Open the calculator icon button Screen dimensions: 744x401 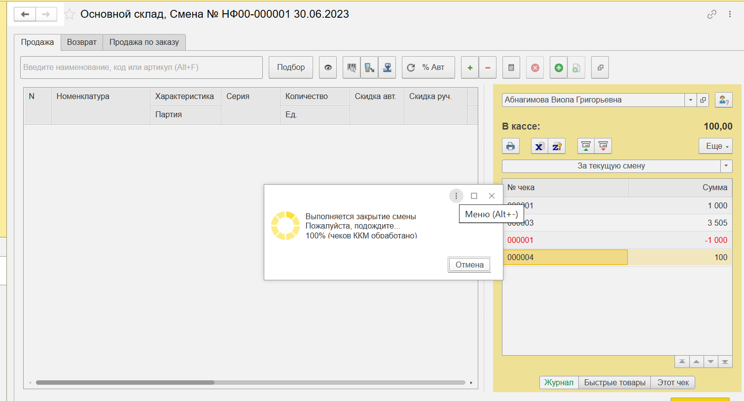coord(511,67)
